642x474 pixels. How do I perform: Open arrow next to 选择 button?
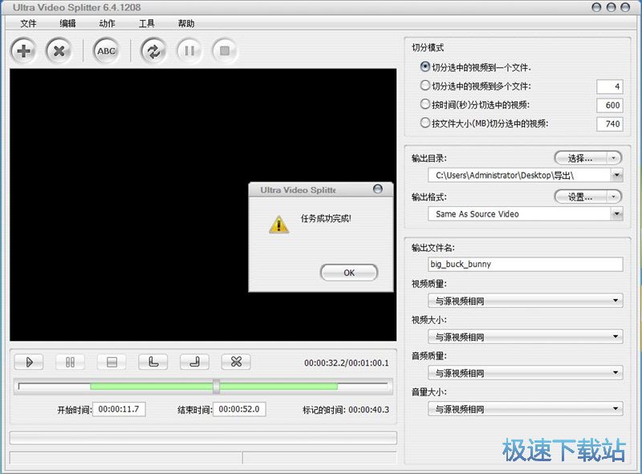click(613, 158)
